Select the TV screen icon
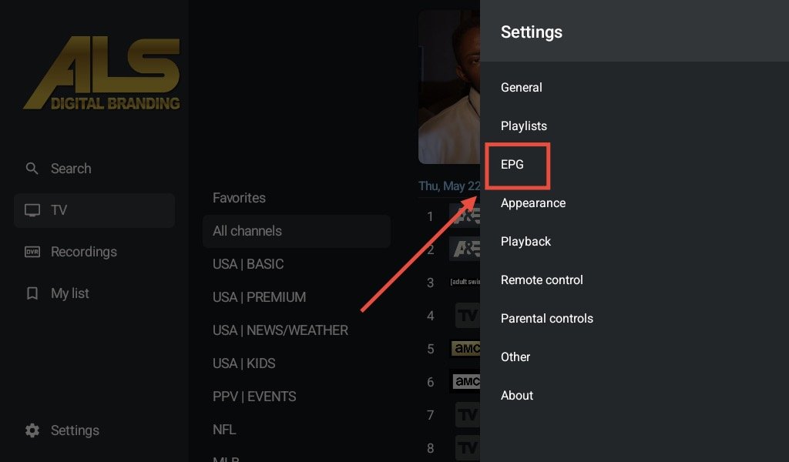This screenshot has width=789, height=462. tap(32, 210)
